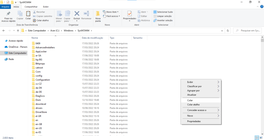Switch to the Exibir ribbon tab
Viewport: 264px width, 140px height.
tap(46, 7)
